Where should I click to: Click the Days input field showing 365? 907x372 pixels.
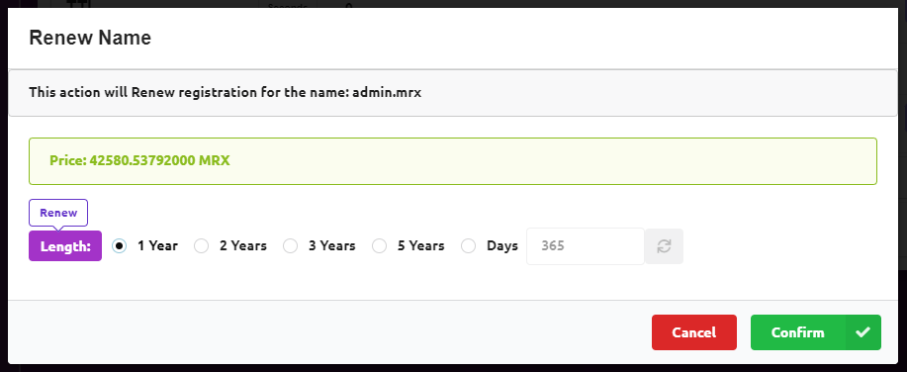click(x=586, y=246)
